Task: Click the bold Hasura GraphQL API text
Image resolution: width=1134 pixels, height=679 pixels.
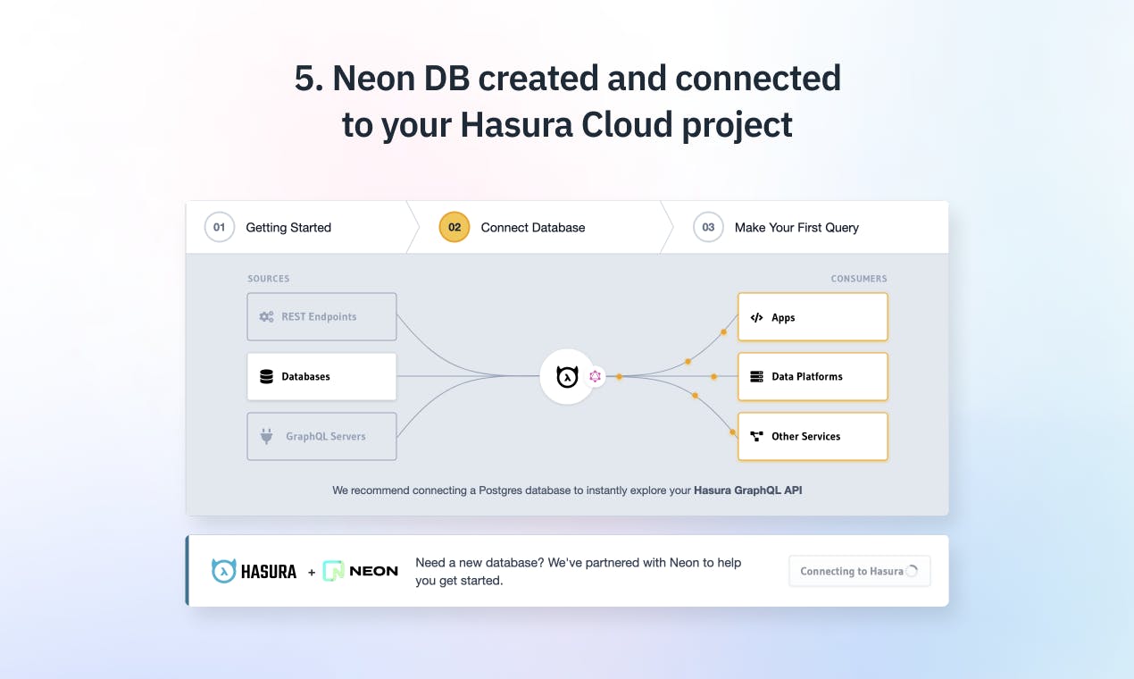Action: [x=747, y=490]
